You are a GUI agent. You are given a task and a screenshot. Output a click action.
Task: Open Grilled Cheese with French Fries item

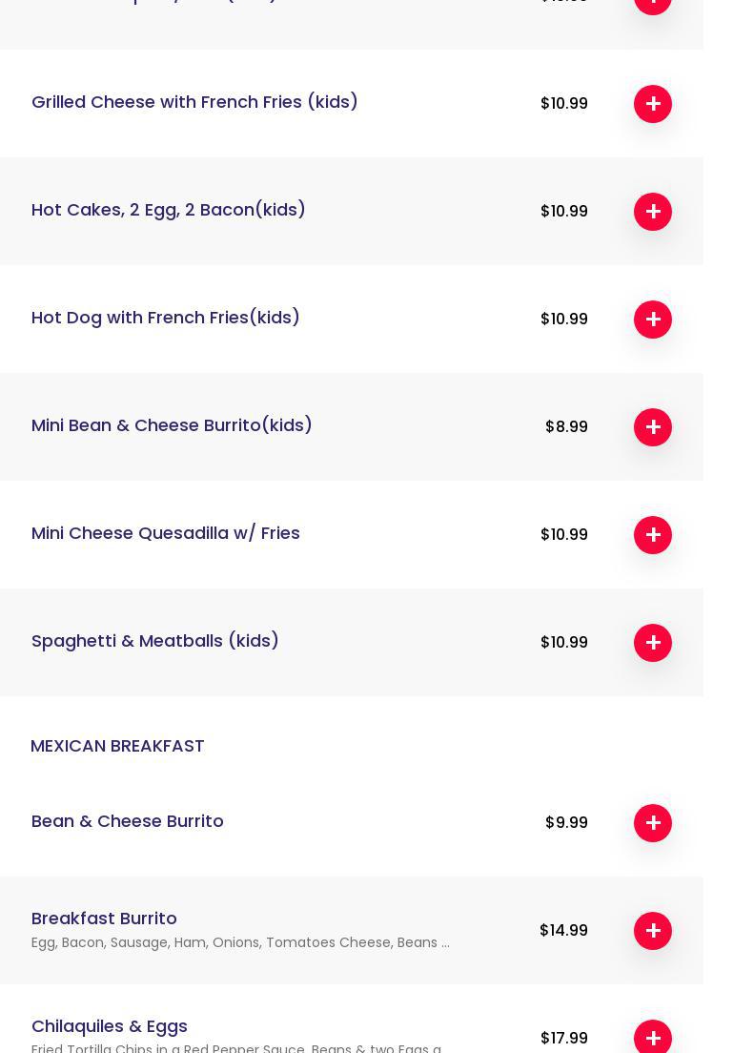(x=194, y=102)
